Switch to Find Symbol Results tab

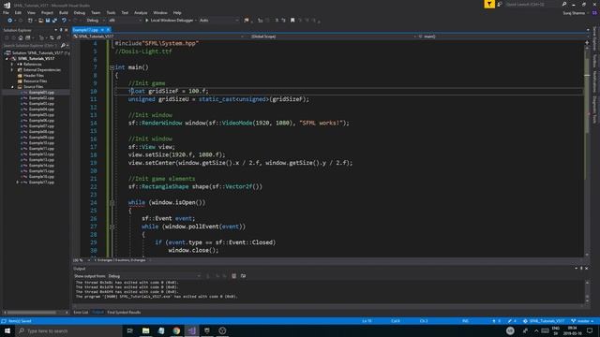click(x=124, y=313)
